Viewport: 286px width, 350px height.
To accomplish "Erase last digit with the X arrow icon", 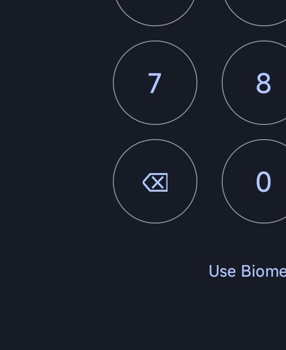I will click(x=155, y=181).
